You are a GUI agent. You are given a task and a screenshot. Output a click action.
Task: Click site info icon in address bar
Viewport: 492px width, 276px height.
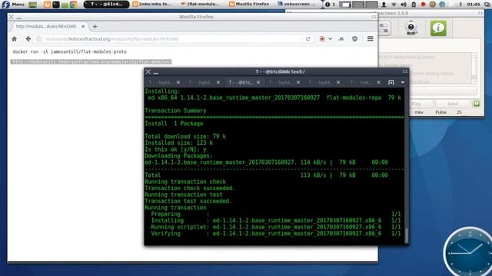coord(38,39)
